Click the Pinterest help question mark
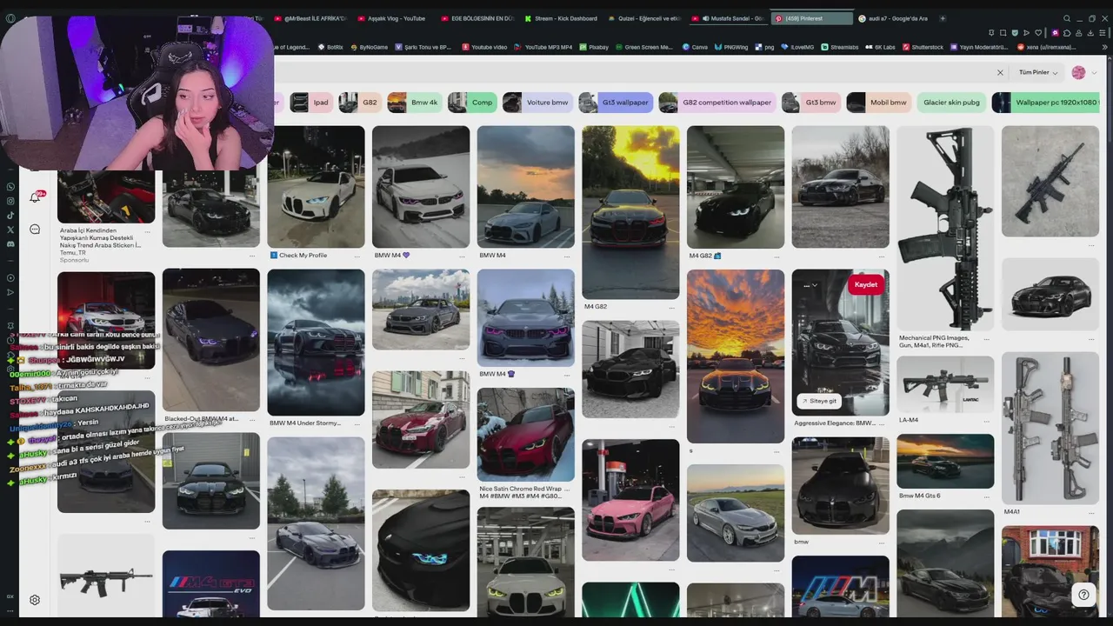The height and width of the screenshot is (626, 1113). pos(1083,595)
